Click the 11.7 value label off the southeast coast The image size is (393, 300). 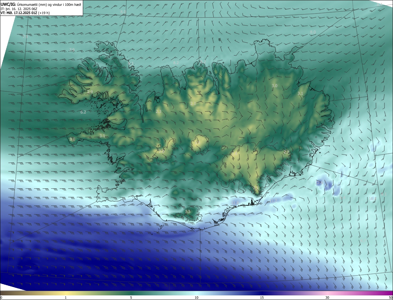273,201
